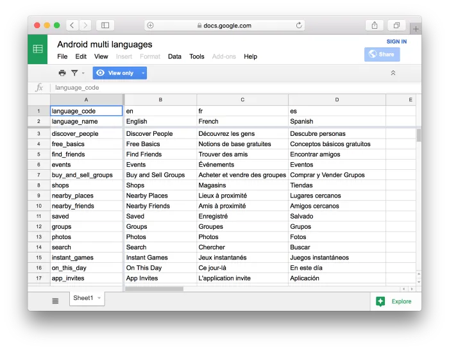The height and width of the screenshot is (350, 449).
Task: Select column D header
Action: 337,99
